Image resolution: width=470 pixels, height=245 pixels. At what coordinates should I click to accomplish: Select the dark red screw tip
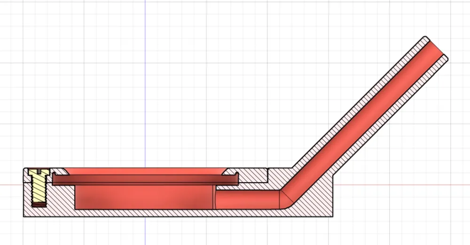tap(39, 205)
